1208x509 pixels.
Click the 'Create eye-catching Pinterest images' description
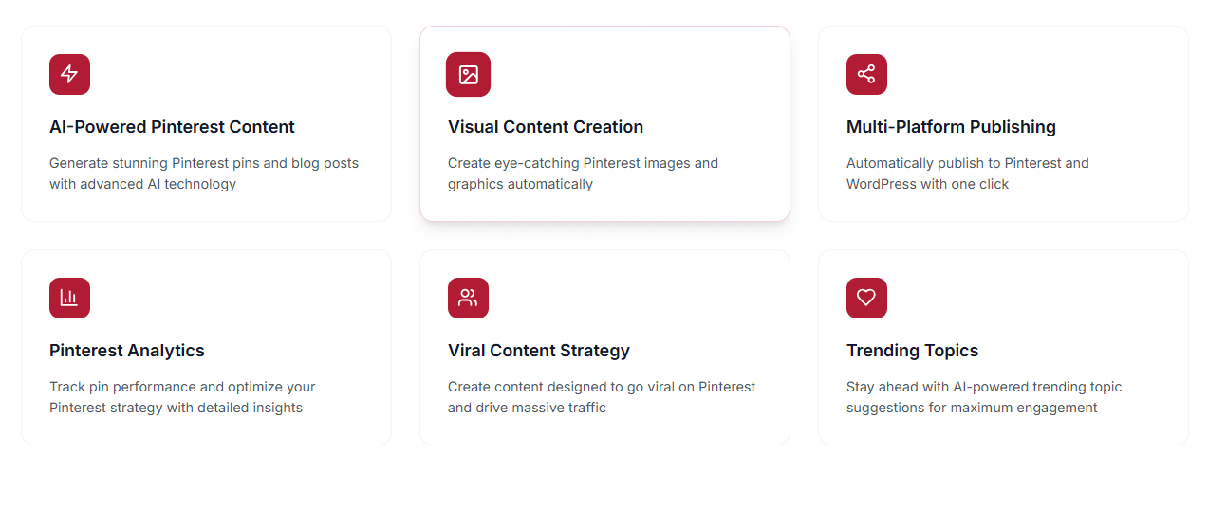pos(583,173)
